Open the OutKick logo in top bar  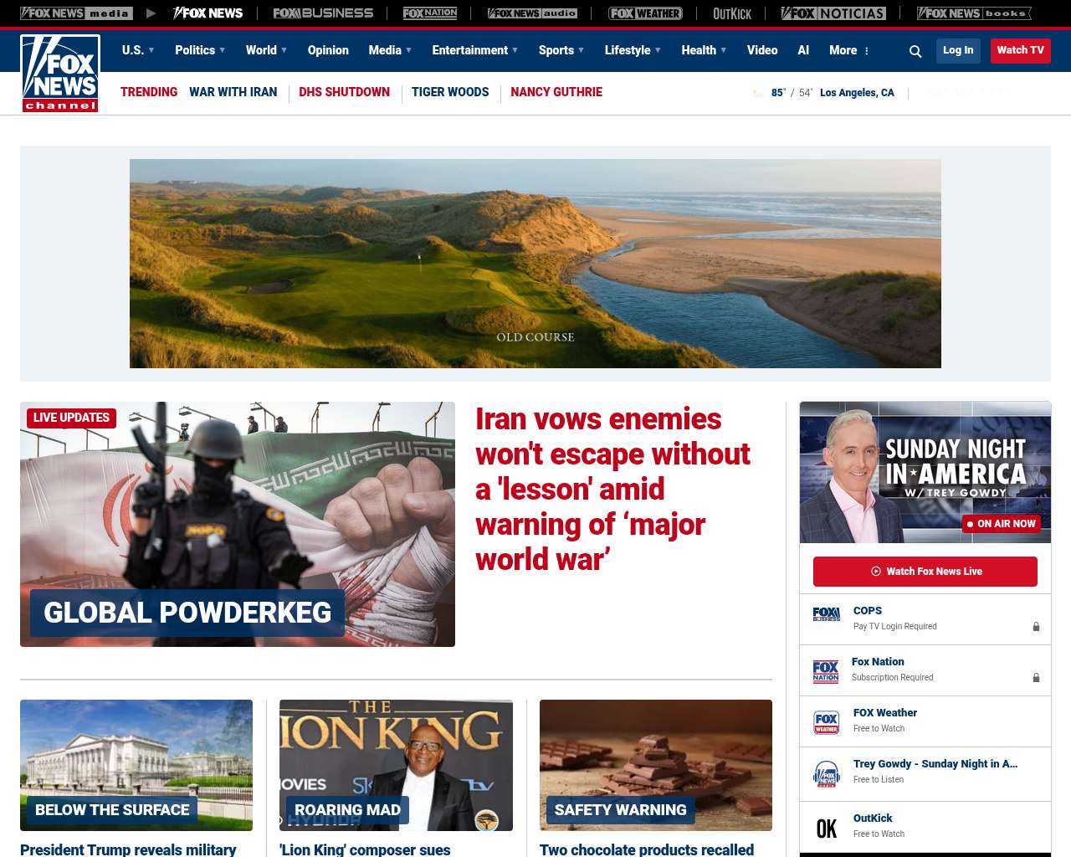[732, 13]
